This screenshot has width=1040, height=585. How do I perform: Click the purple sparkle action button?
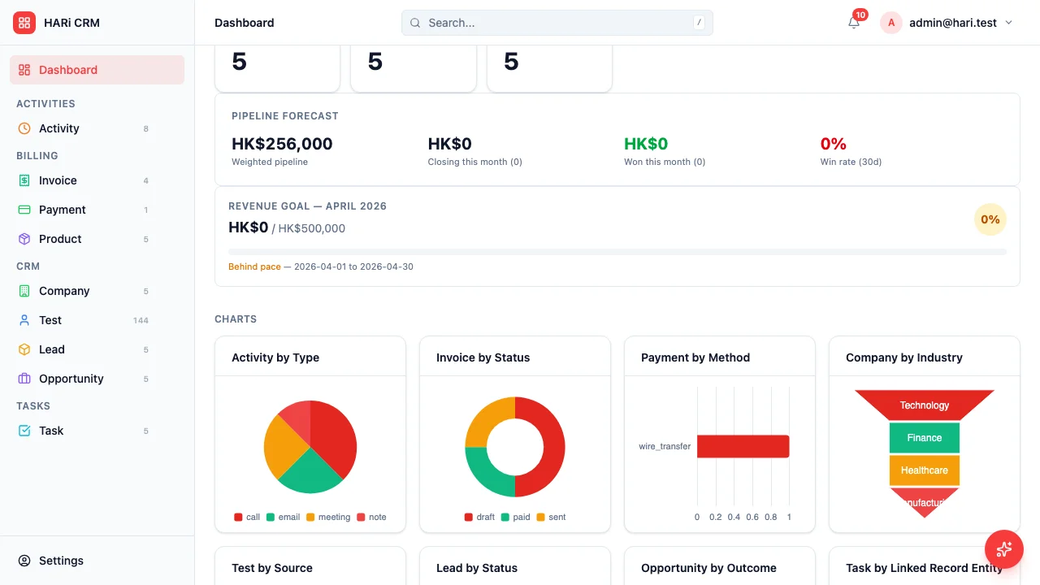1004,549
